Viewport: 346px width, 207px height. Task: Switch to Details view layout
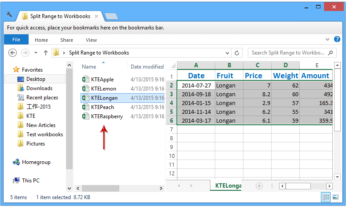(x=326, y=197)
